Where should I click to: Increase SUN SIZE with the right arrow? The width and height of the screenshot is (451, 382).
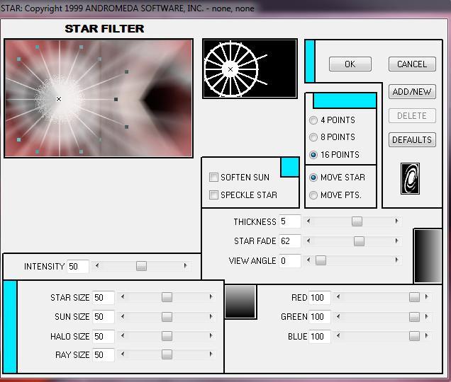click(x=211, y=316)
